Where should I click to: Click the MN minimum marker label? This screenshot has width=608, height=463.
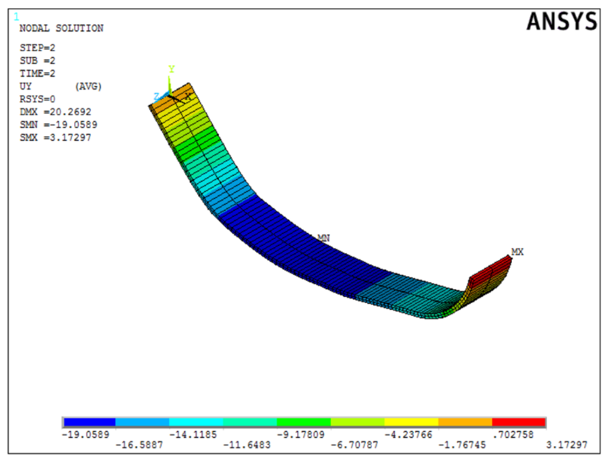click(x=324, y=238)
